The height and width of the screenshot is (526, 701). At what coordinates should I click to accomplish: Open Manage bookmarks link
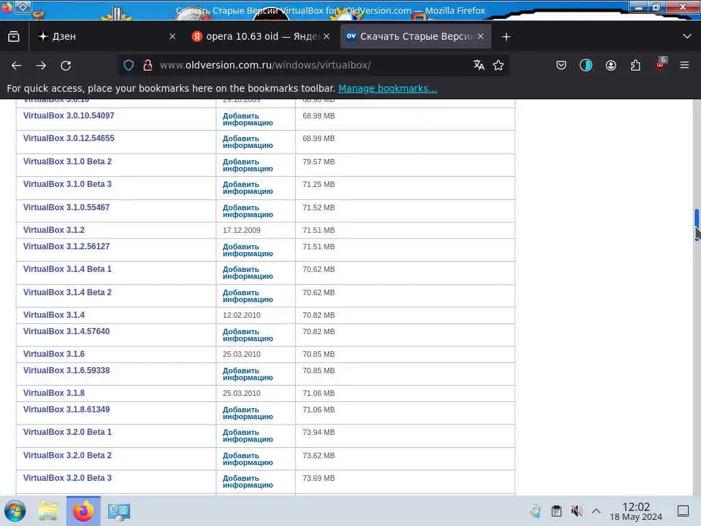point(387,88)
